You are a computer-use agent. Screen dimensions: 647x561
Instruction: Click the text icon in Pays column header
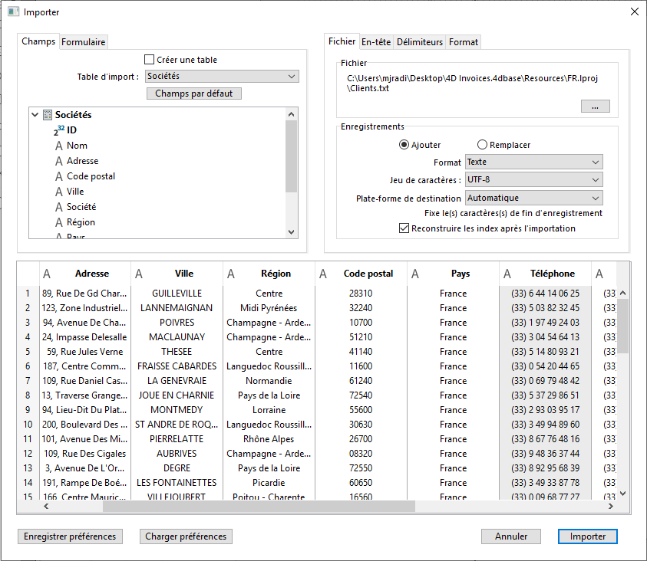pos(415,274)
